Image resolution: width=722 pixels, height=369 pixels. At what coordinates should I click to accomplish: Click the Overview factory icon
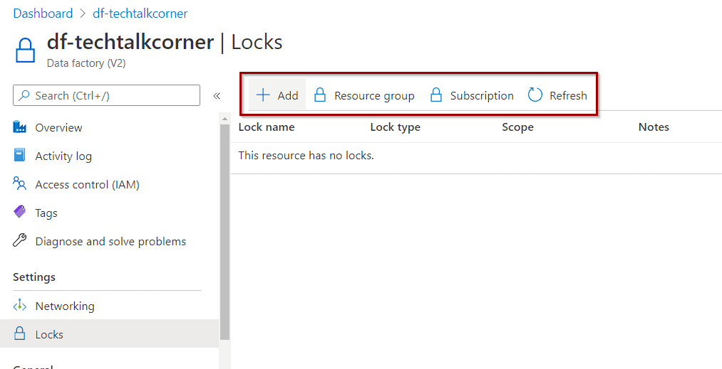[20, 127]
